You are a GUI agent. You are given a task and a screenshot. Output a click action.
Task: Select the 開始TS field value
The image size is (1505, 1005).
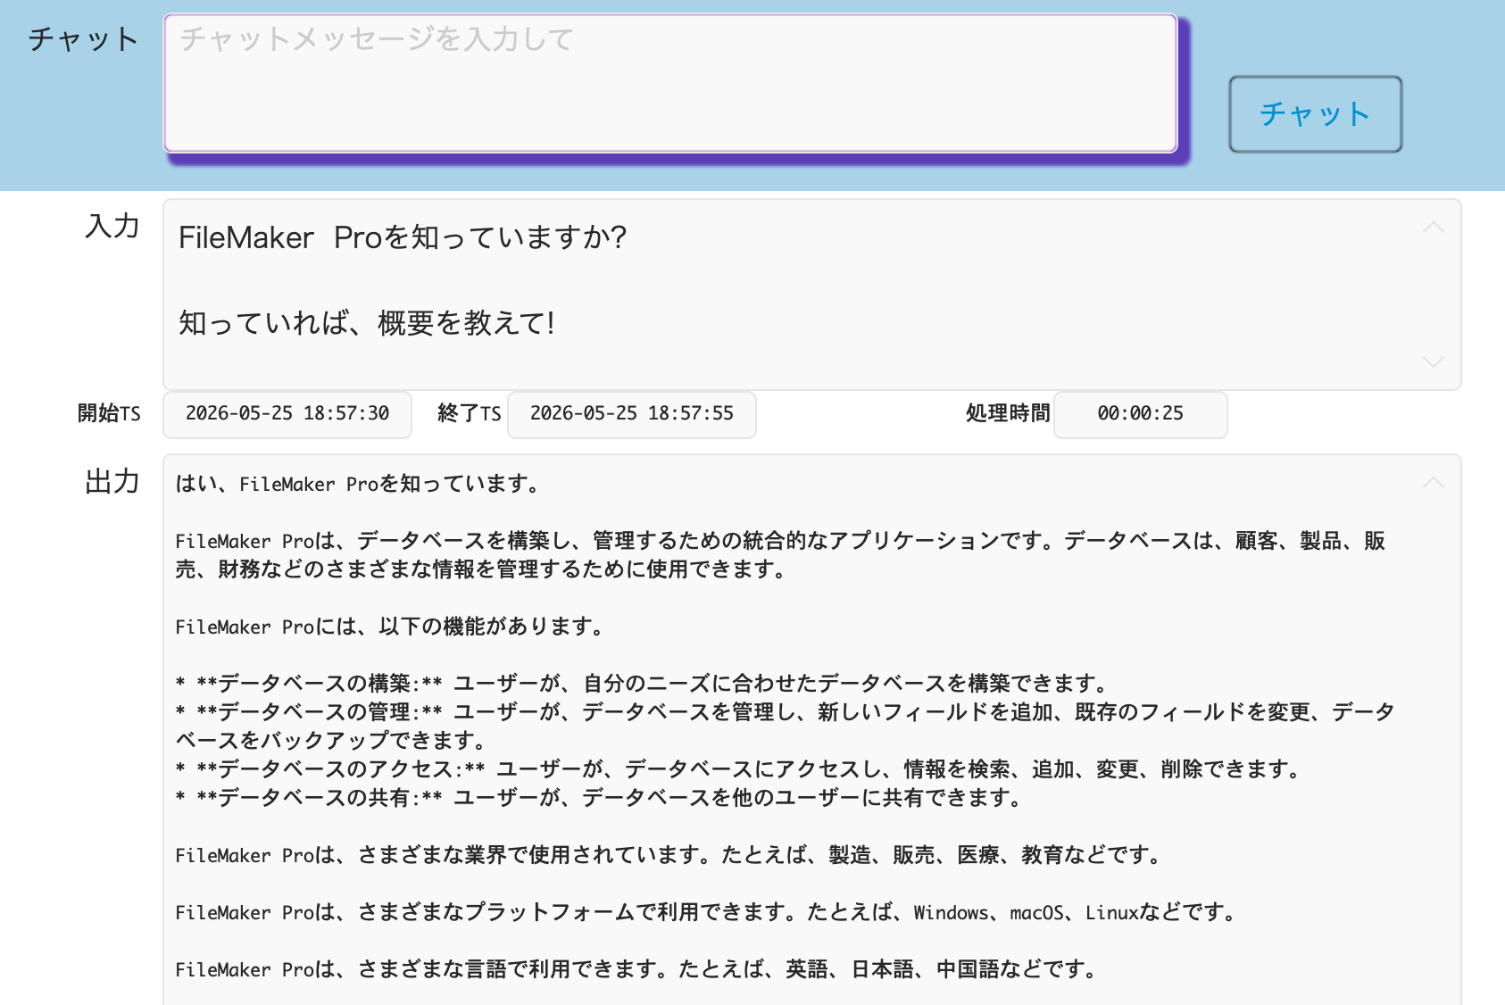coord(287,414)
